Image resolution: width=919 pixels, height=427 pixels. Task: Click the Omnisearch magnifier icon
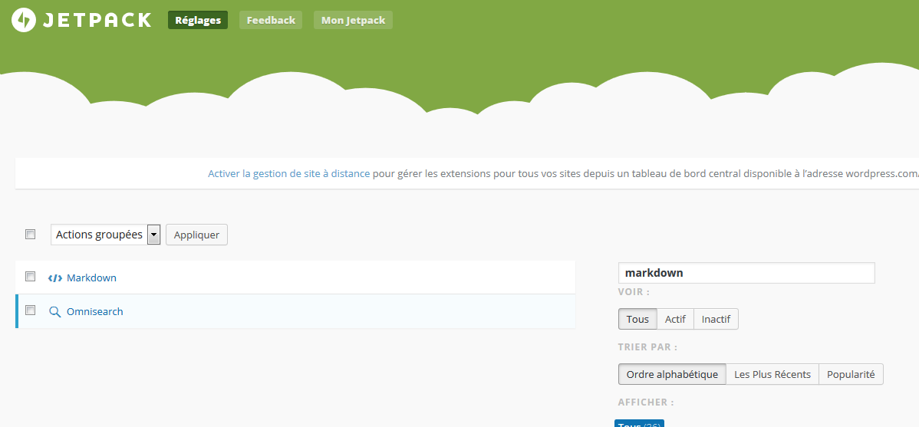point(55,312)
